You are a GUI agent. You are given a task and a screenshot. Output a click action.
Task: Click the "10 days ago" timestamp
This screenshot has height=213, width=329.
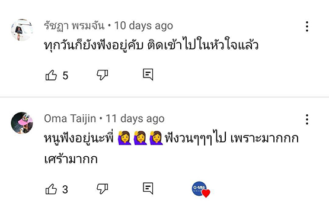click(x=143, y=26)
